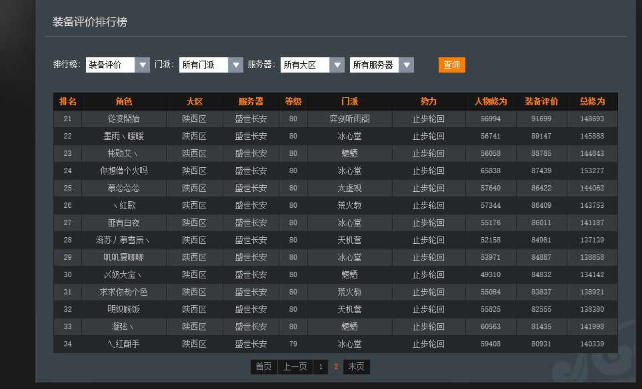Select character 丶红歌
Image resolution: width=642 pixels, height=389 pixels.
coord(123,205)
